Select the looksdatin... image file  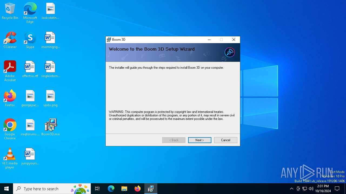tap(50, 11)
